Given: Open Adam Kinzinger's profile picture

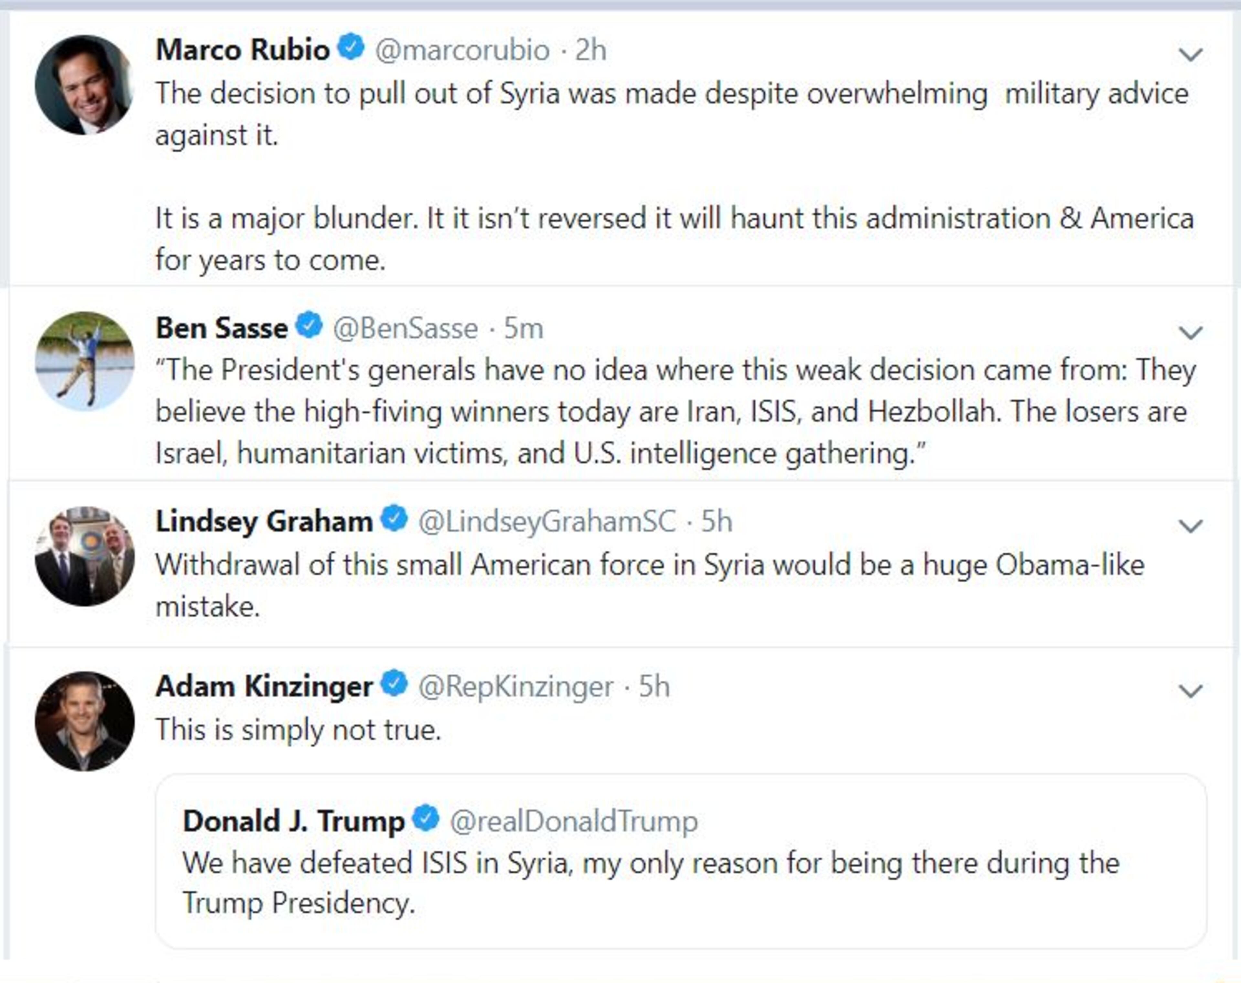Looking at the screenshot, I should click(85, 721).
